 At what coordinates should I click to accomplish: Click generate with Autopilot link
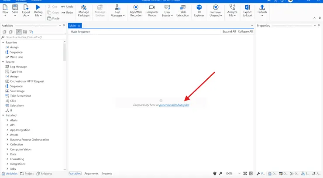[x=174, y=105]
